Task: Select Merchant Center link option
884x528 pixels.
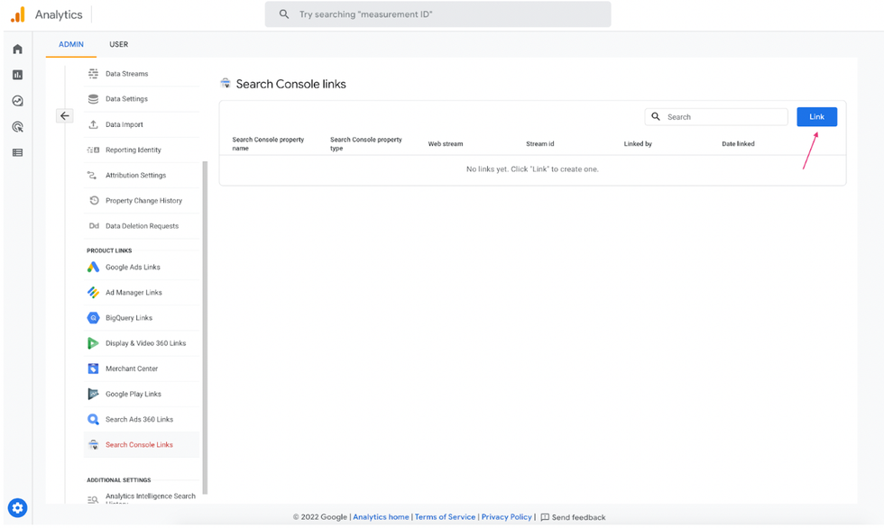Action: (132, 369)
